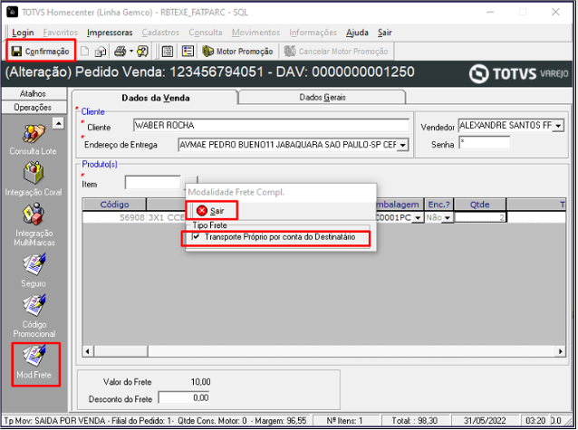Open the Ajuda menu
The width and height of the screenshot is (578, 430).
click(x=357, y=33)
